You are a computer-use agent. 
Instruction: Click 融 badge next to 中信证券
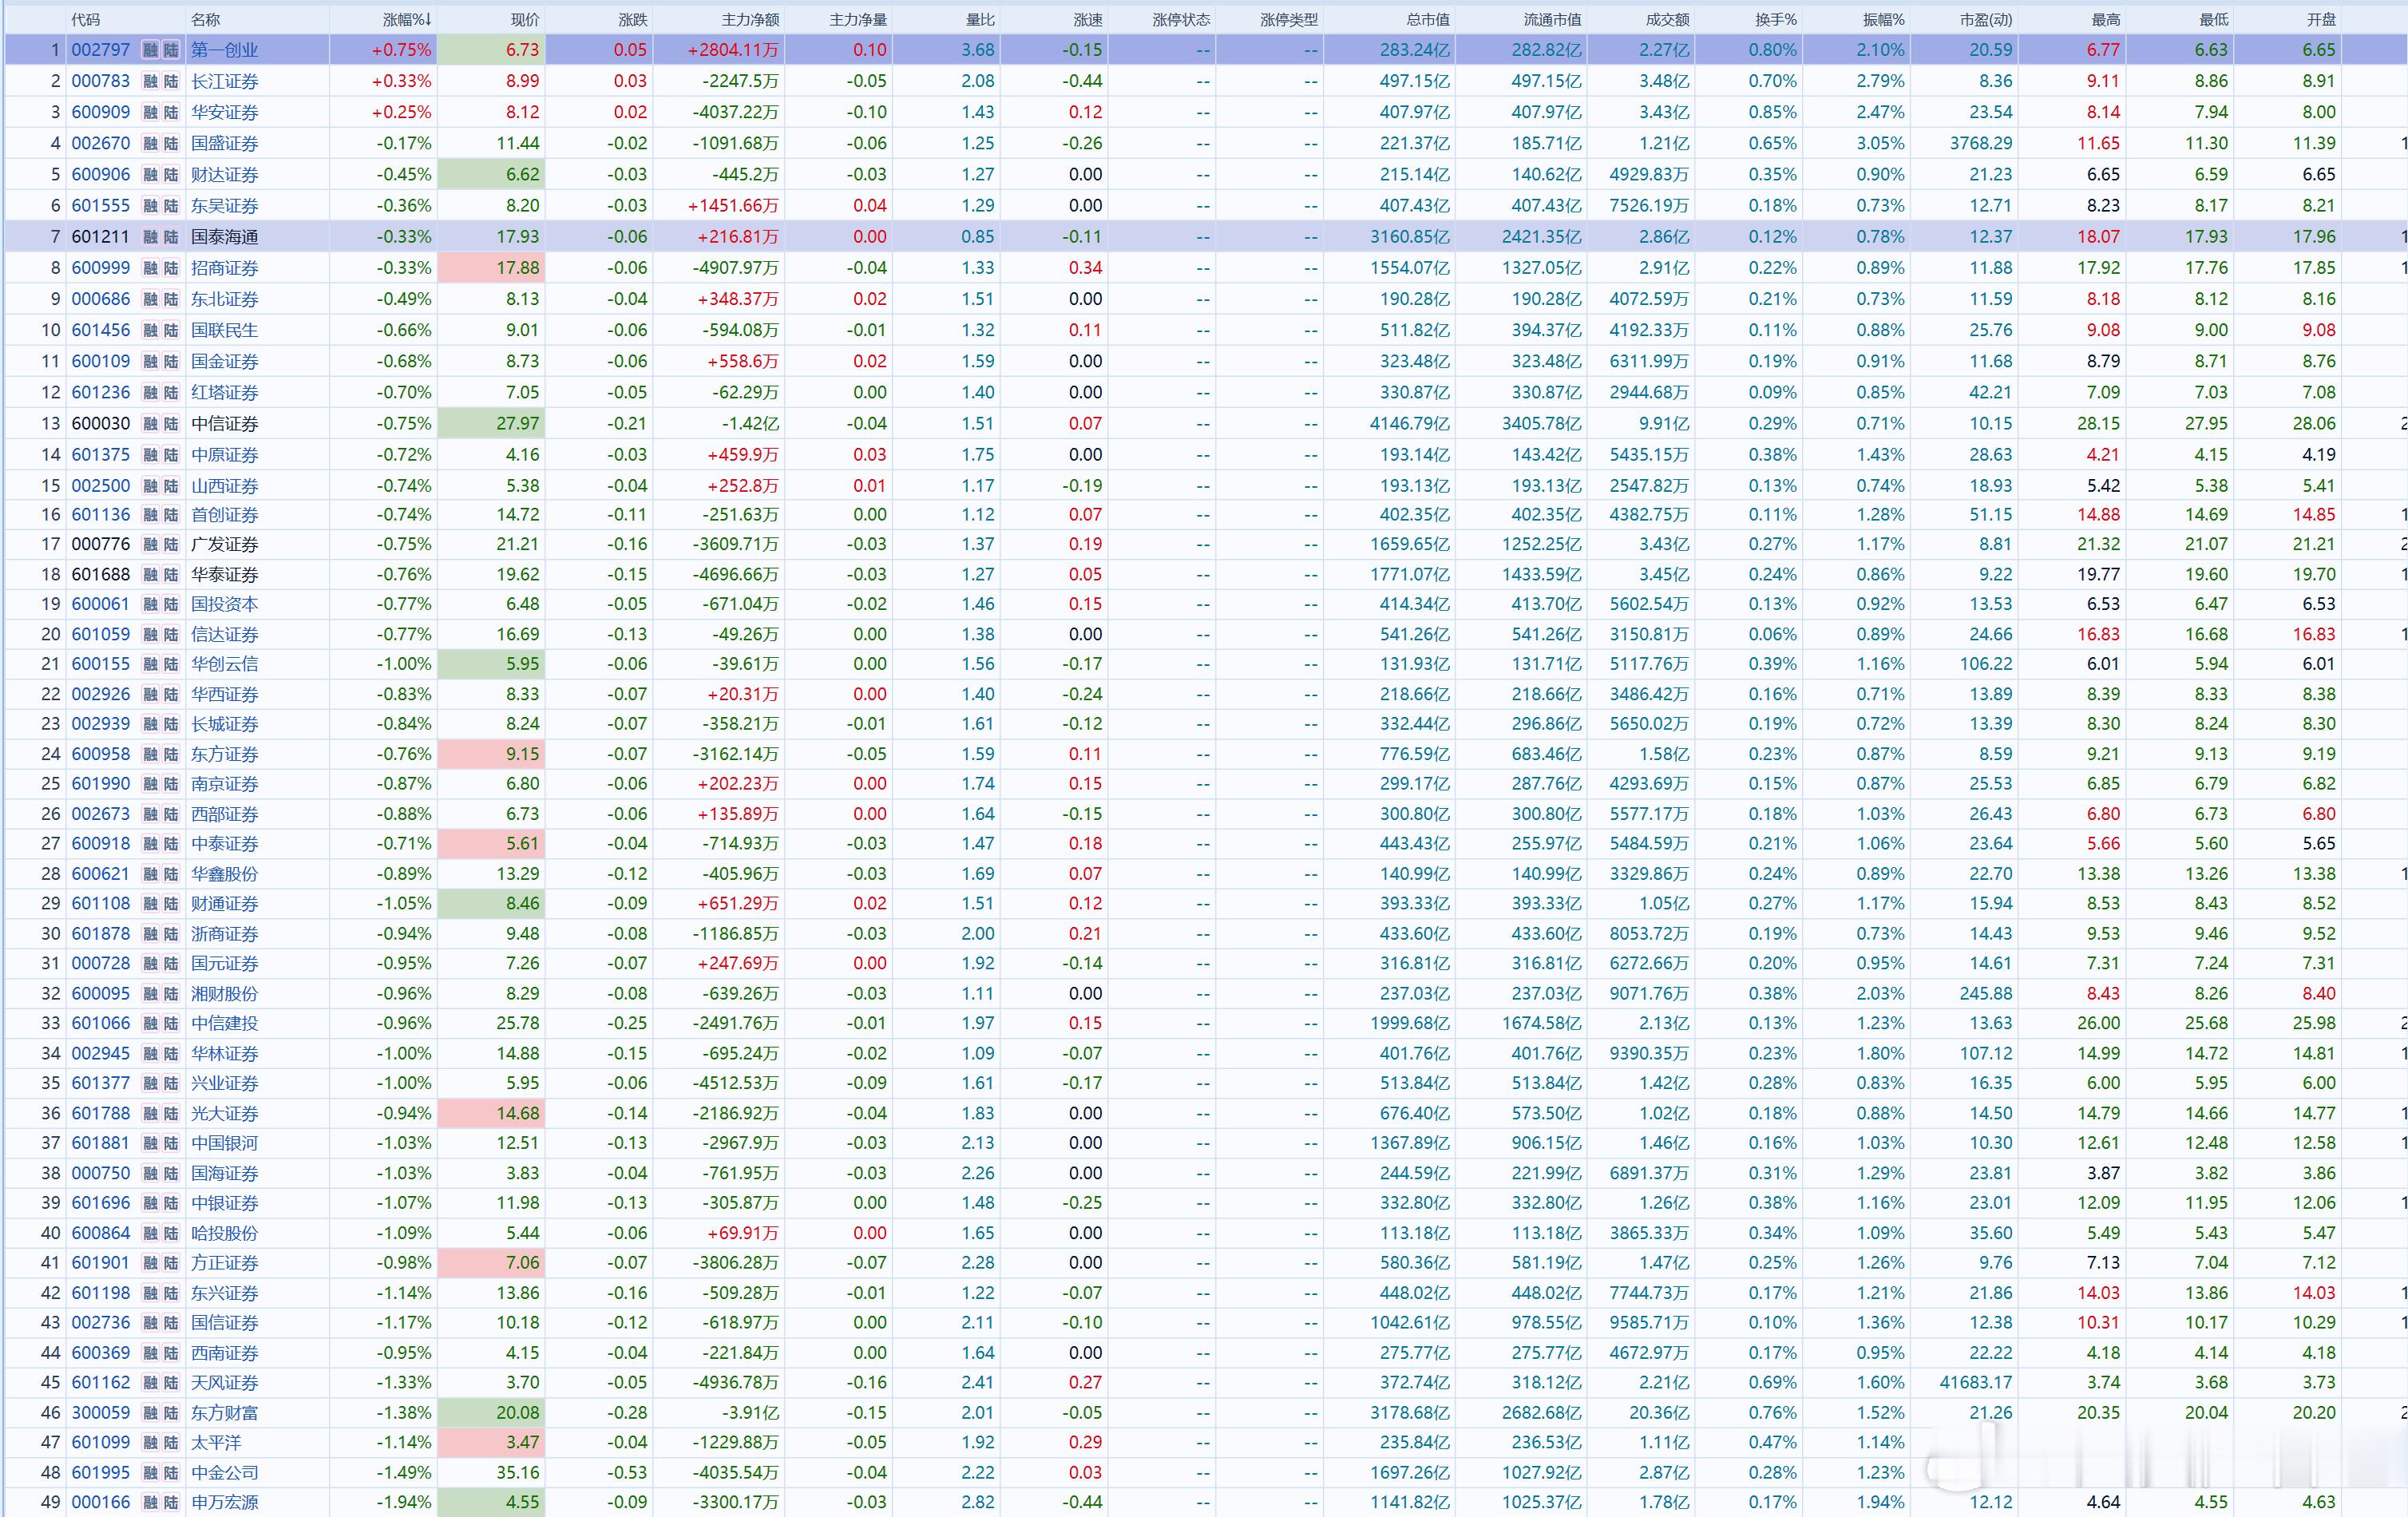(x=150, y=424)
